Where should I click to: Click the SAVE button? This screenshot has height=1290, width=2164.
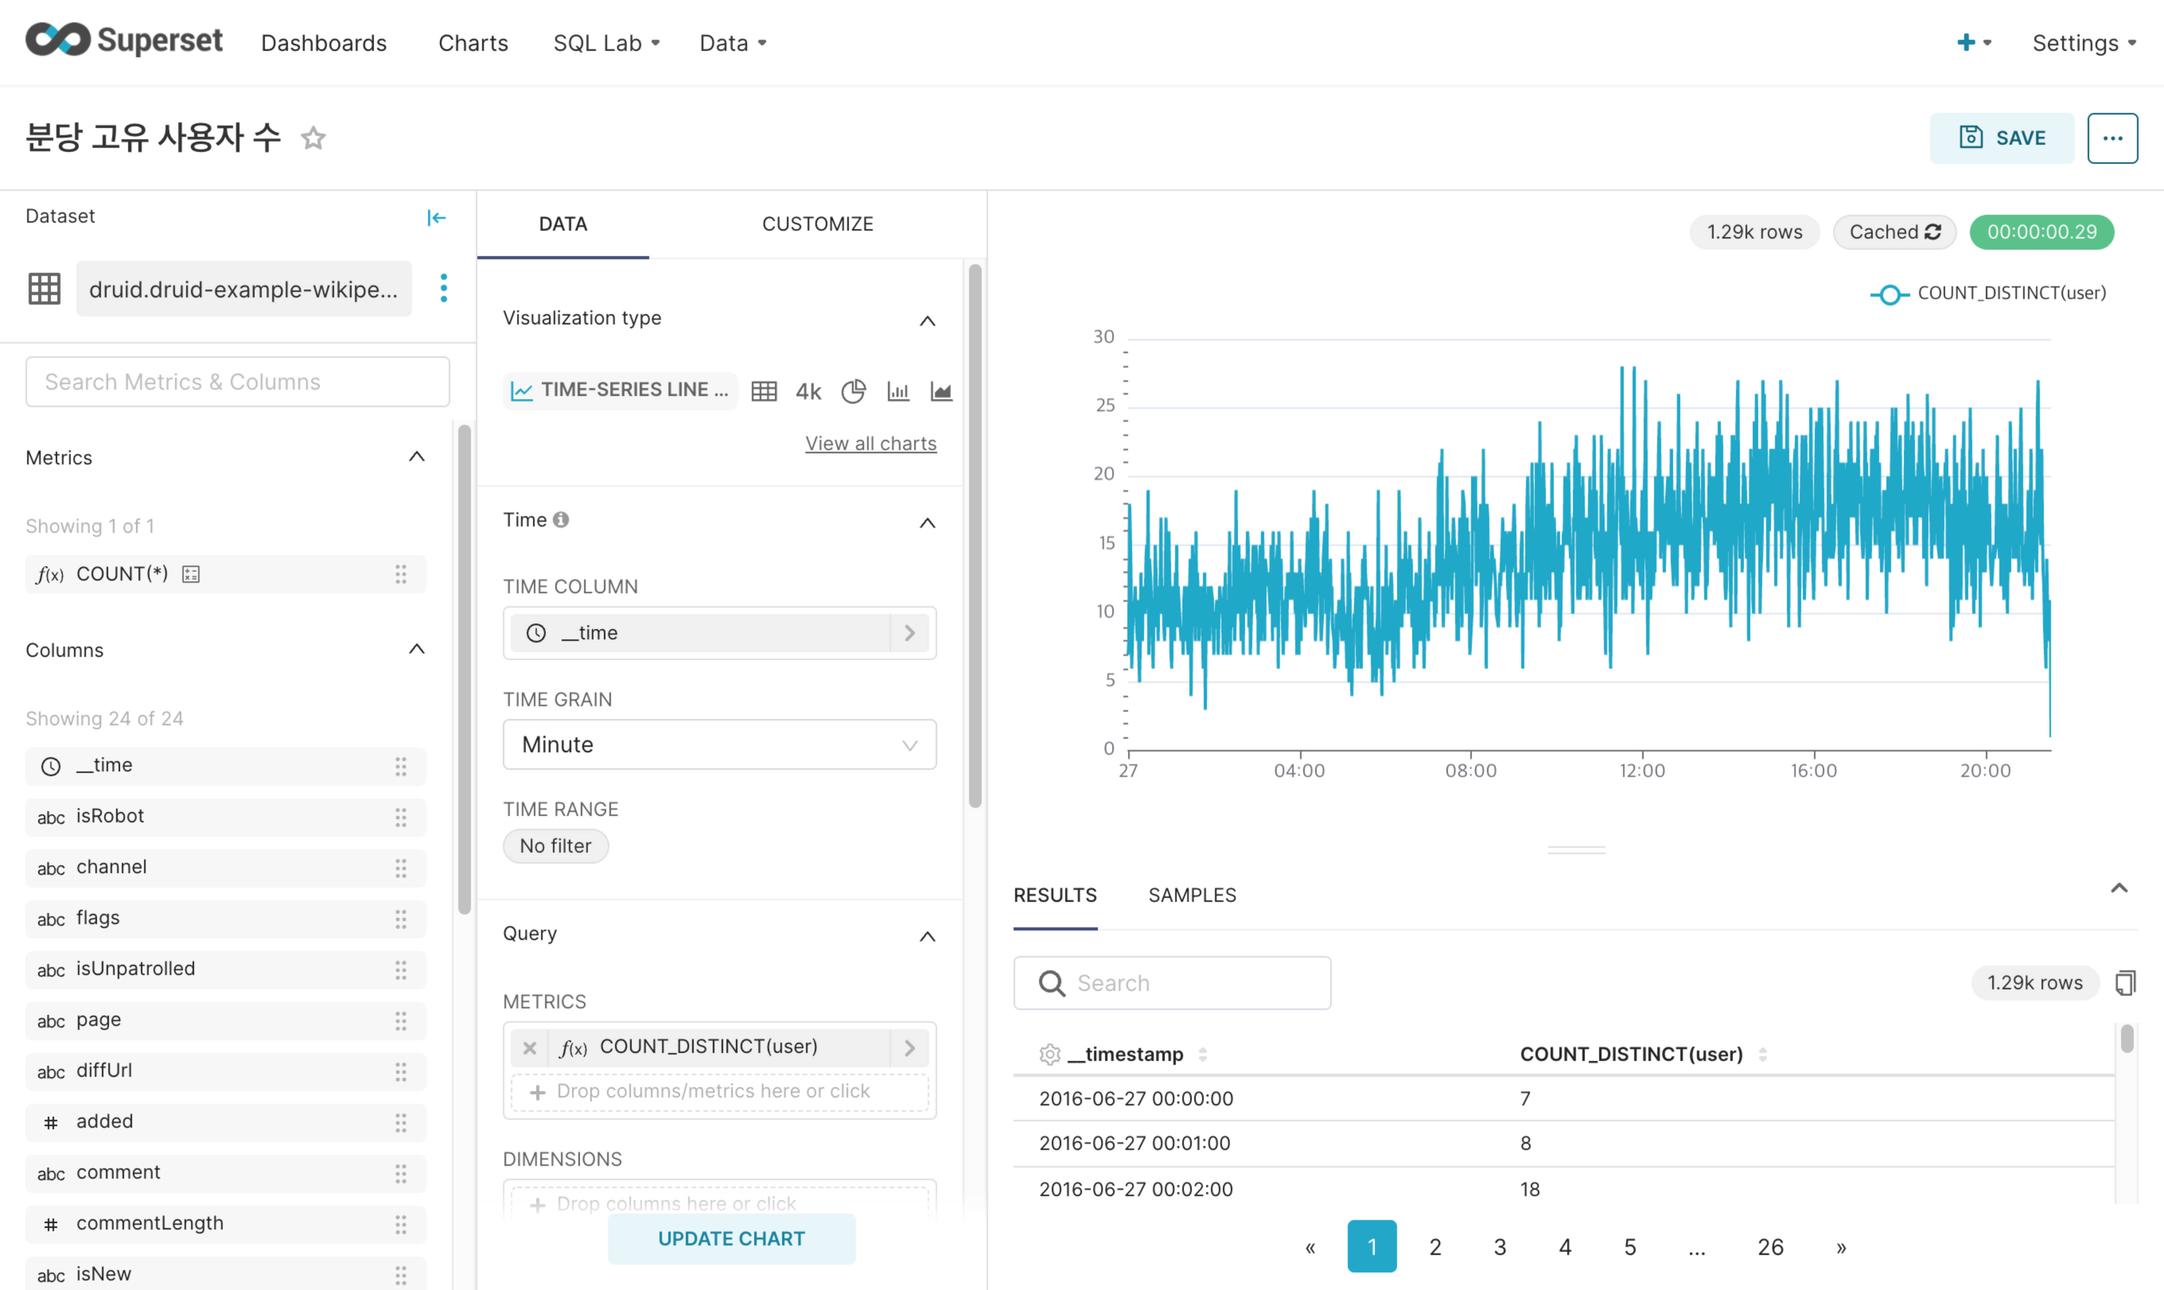tap(2001, 138)
